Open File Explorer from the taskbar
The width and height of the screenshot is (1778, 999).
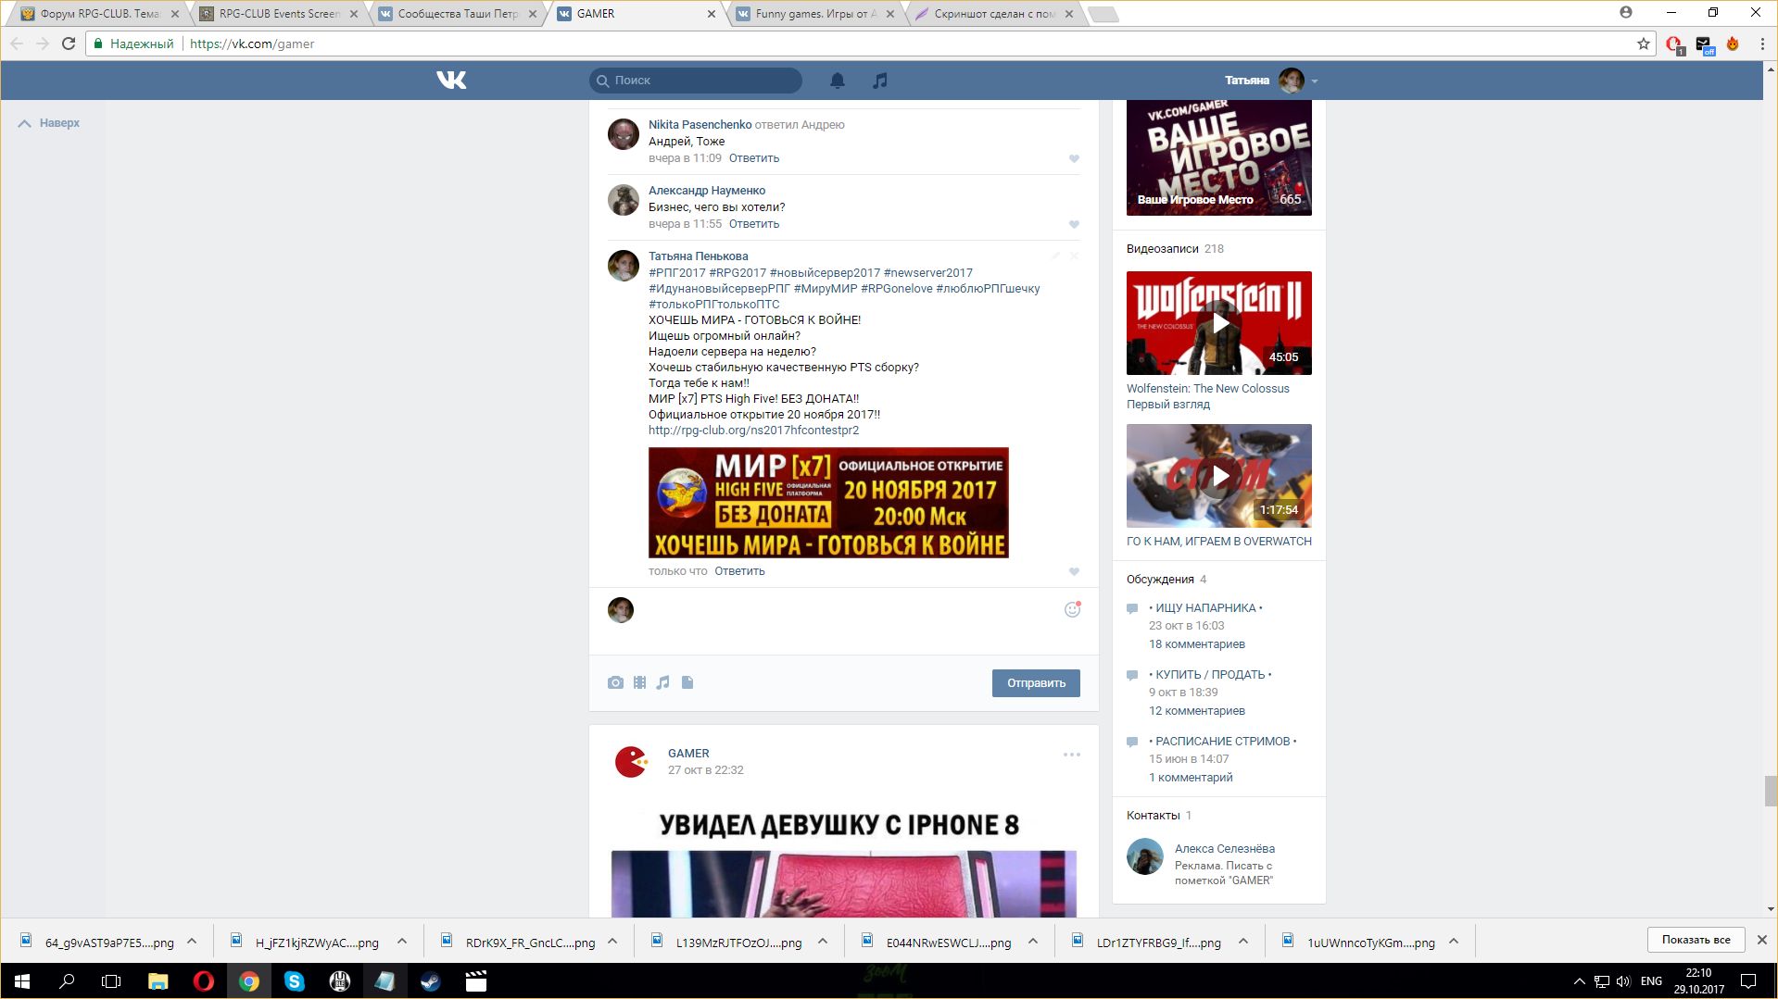[x=158, y=981]
